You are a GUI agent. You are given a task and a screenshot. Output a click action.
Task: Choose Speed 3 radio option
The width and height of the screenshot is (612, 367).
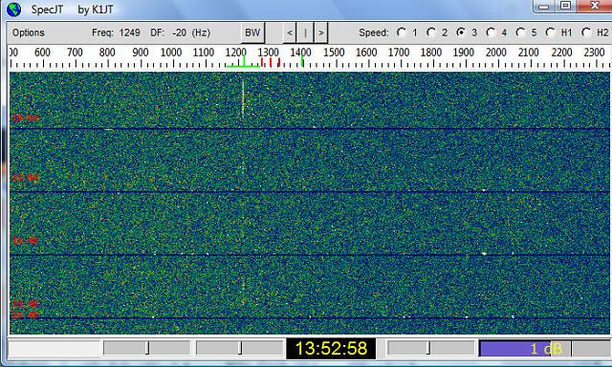click(x=461, y=32)
